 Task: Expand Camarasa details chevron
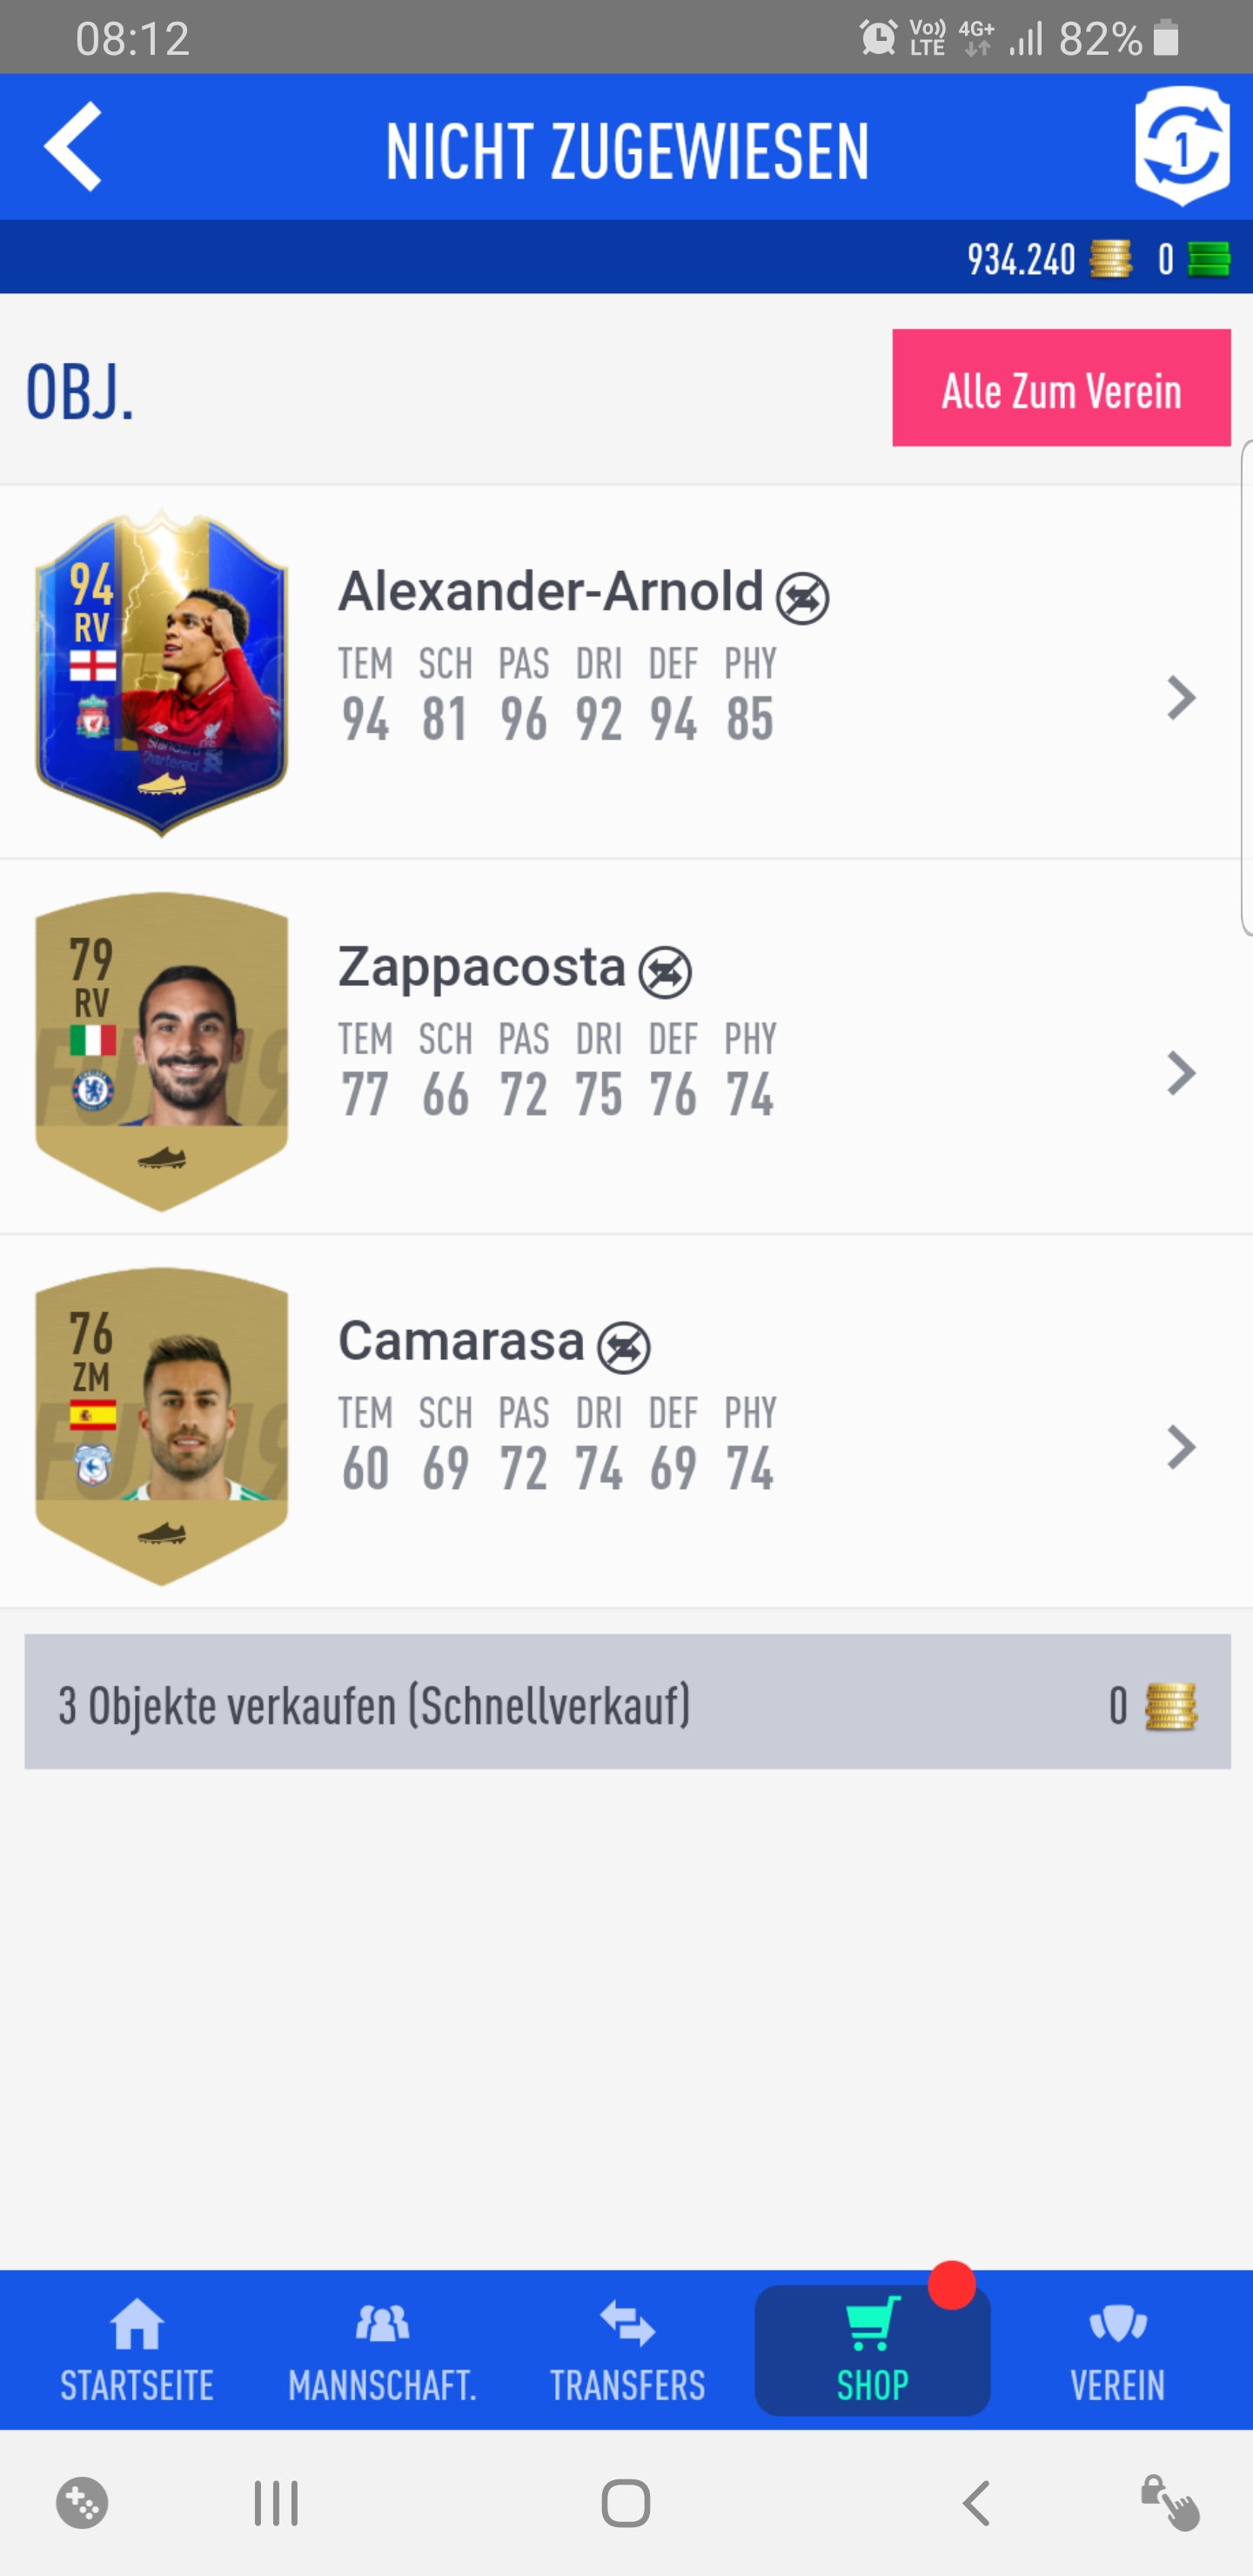[1182, 1447]
